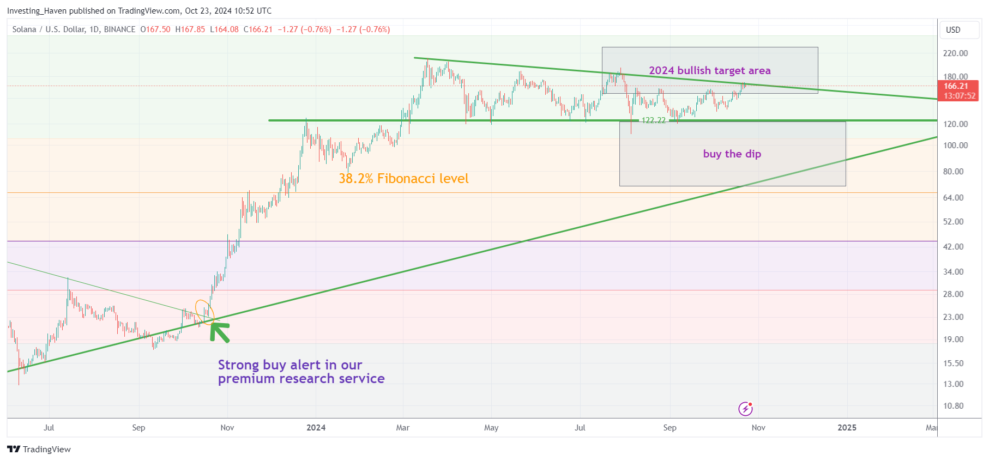Click the chart title 'Solana / U.S. Dollar, 1D, BINANCE'
The height and width of the screenshot is (461, 989).
(74, 29)
